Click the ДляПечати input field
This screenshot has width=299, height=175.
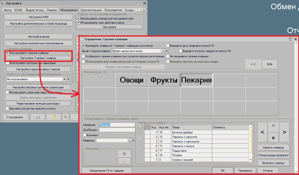point(117,130)
